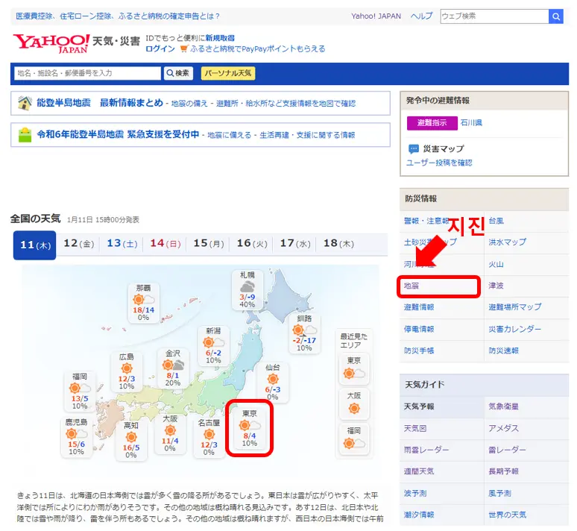Select the 広島 weather card on map
Image resolution: width=577 pixels, height=531 pixels.
pyautogui.click(x=127, y=371)
